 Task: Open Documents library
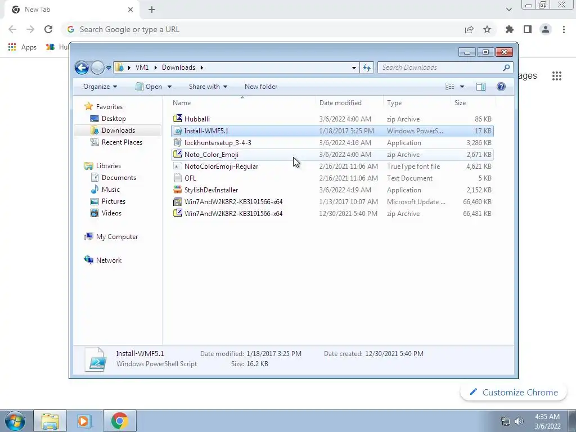[119, 178]
